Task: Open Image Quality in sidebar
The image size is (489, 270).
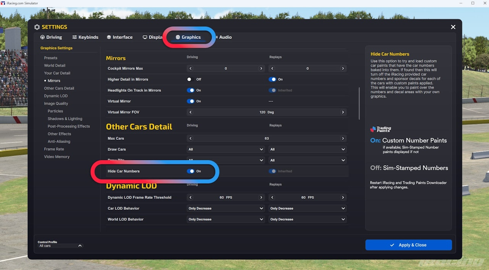Action: (56, 104)
